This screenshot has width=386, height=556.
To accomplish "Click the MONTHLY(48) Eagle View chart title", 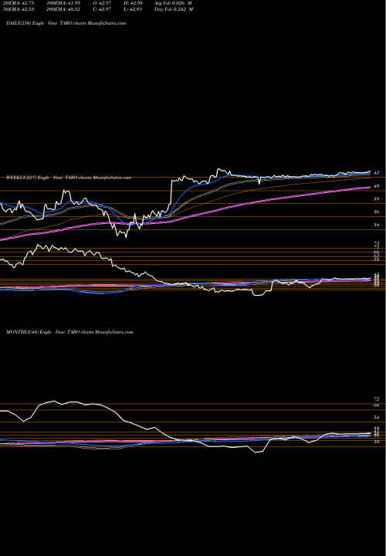I will (x=69, y=332).
